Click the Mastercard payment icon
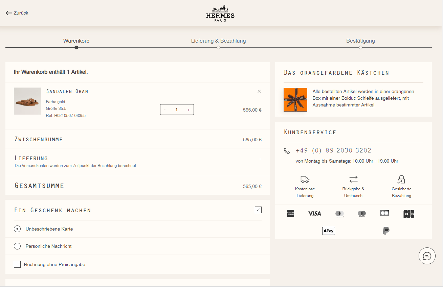This screenshot has width=443, height=287. click(x=339, y=214)
